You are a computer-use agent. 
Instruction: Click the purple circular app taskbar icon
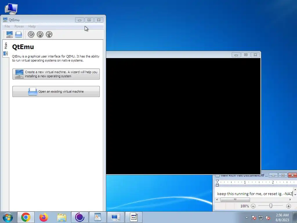point(80,217)
